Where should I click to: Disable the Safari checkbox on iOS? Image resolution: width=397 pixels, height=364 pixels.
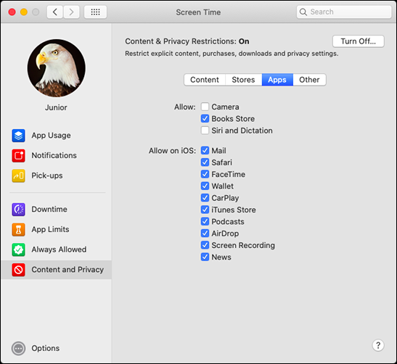pyautogui.click(x=205, y=162)
